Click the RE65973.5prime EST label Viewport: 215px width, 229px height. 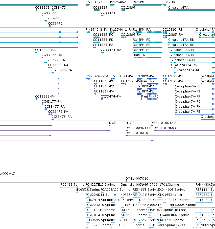point(99,225)
